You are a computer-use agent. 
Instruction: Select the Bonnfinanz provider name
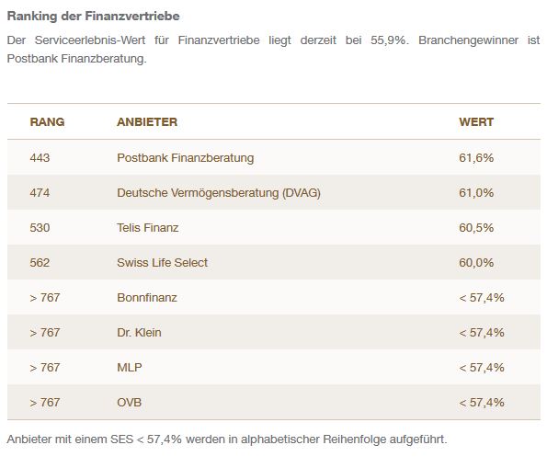click(x=147, y=297)
